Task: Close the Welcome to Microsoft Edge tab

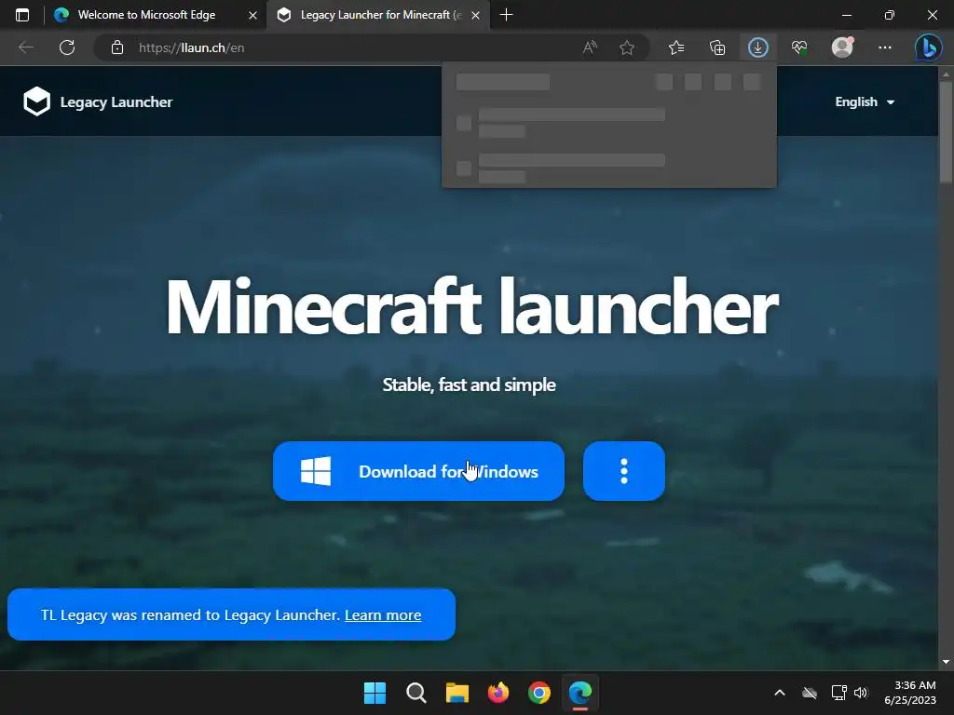Action: click(252, 15)
